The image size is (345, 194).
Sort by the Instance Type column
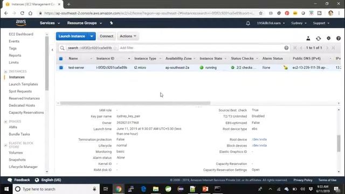[x=145, y=59]
